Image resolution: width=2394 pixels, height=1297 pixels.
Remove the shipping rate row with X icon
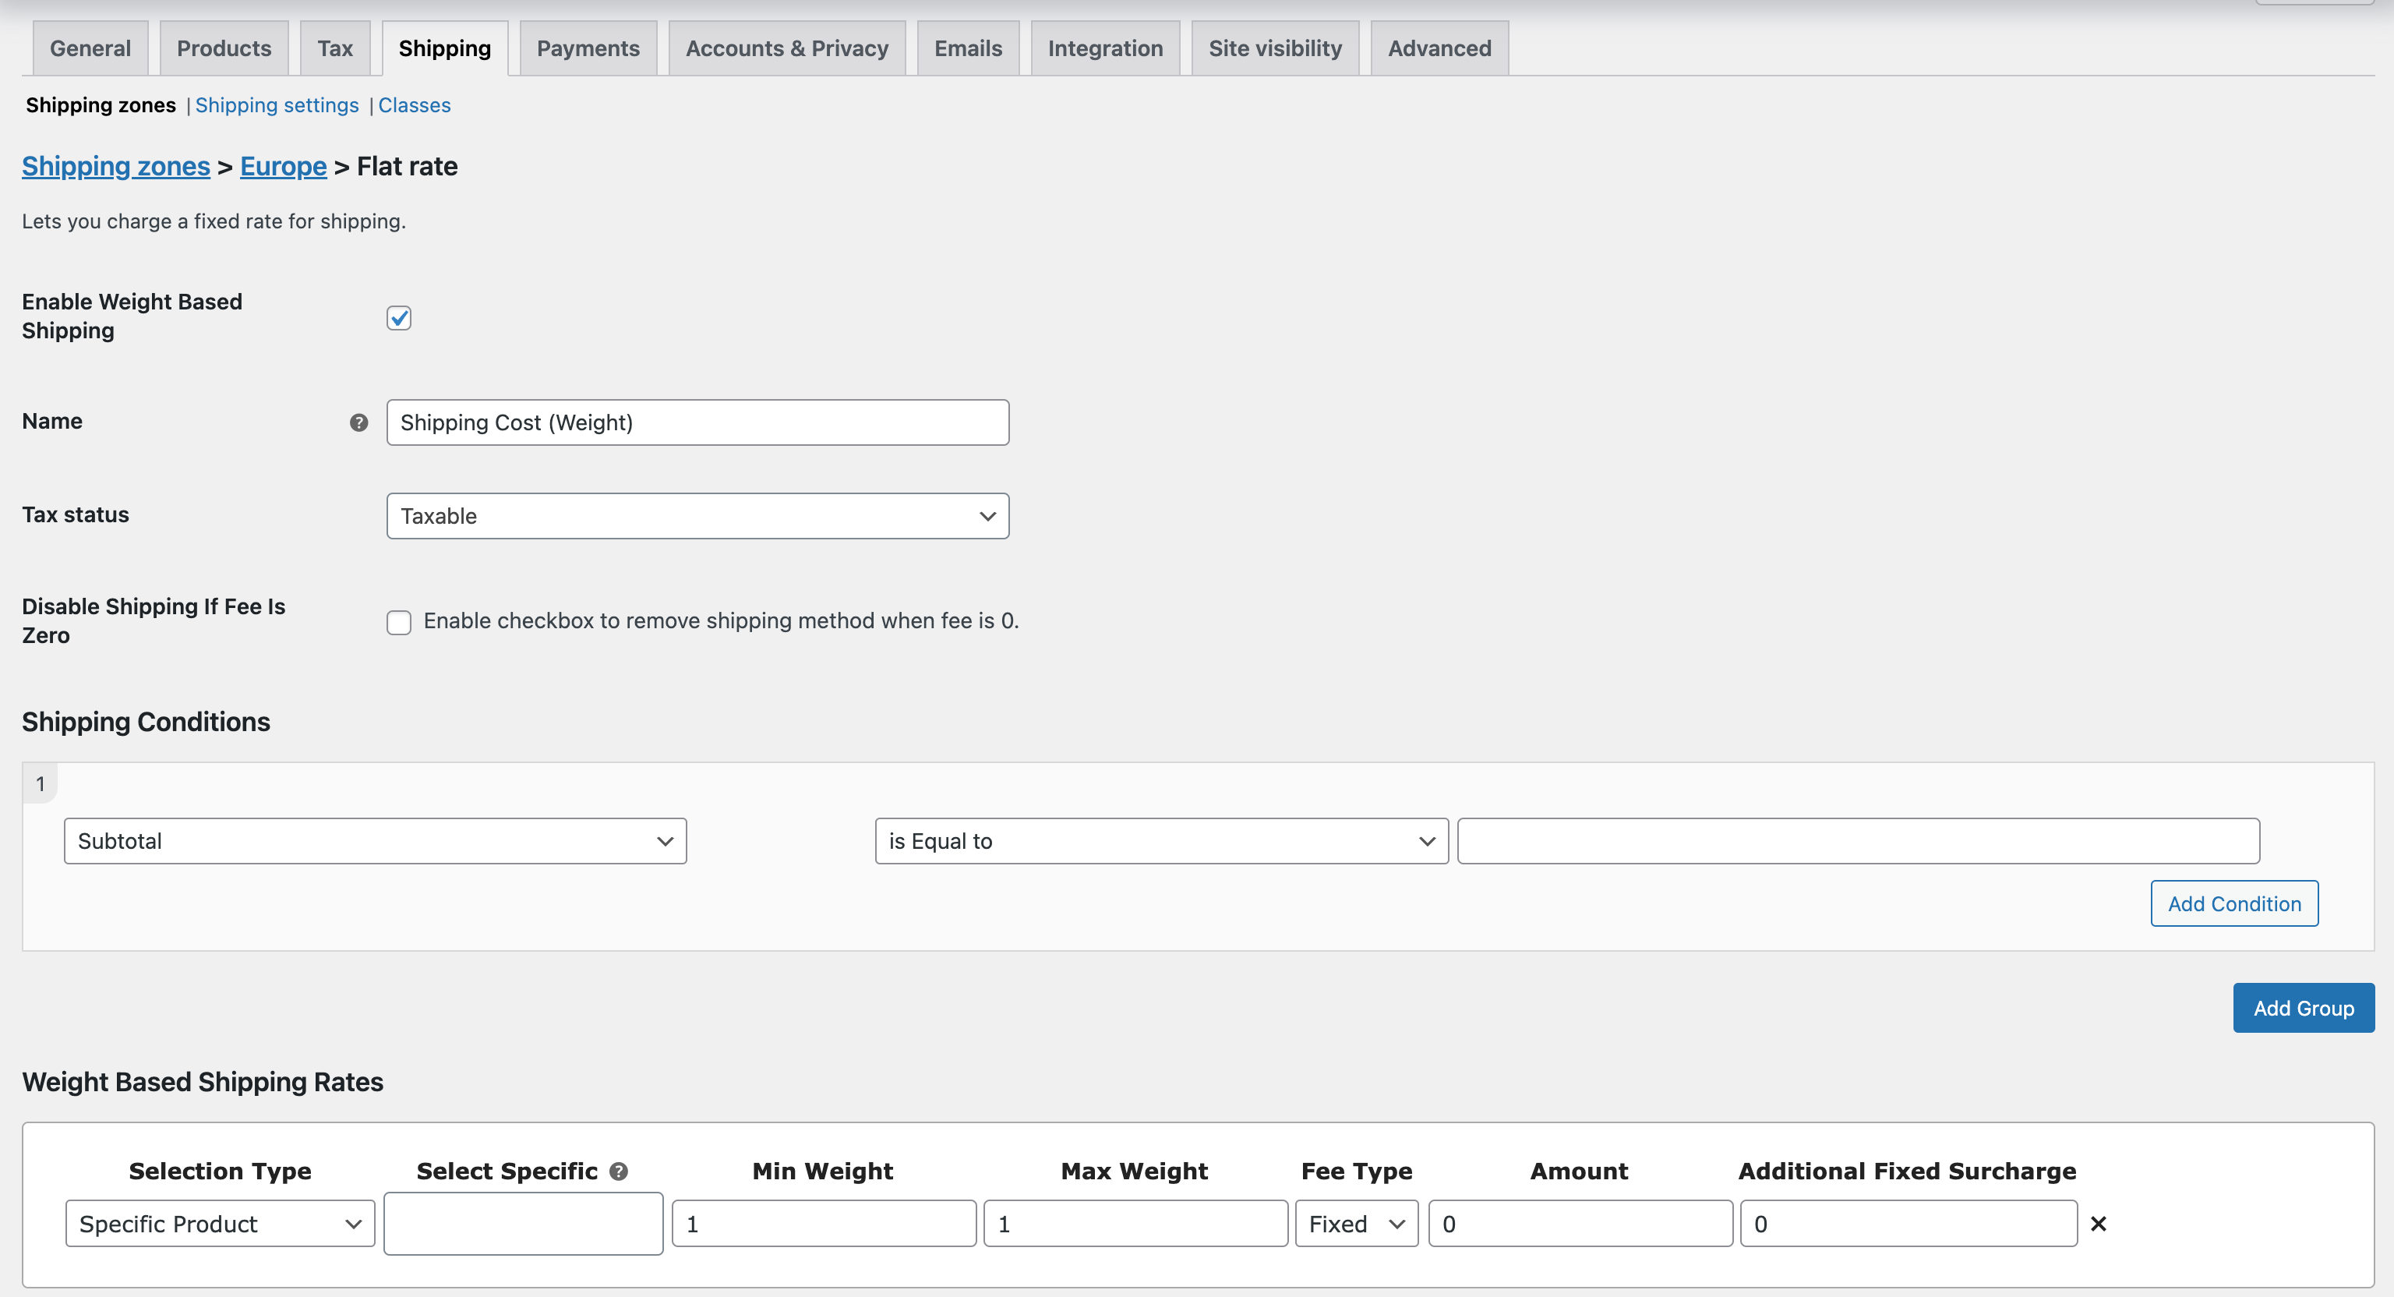point(2099,1224)
